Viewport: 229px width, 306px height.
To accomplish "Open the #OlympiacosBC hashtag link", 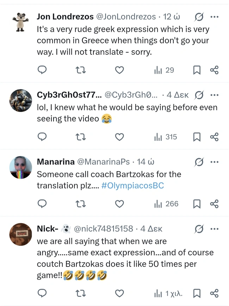I will (132, 186).
